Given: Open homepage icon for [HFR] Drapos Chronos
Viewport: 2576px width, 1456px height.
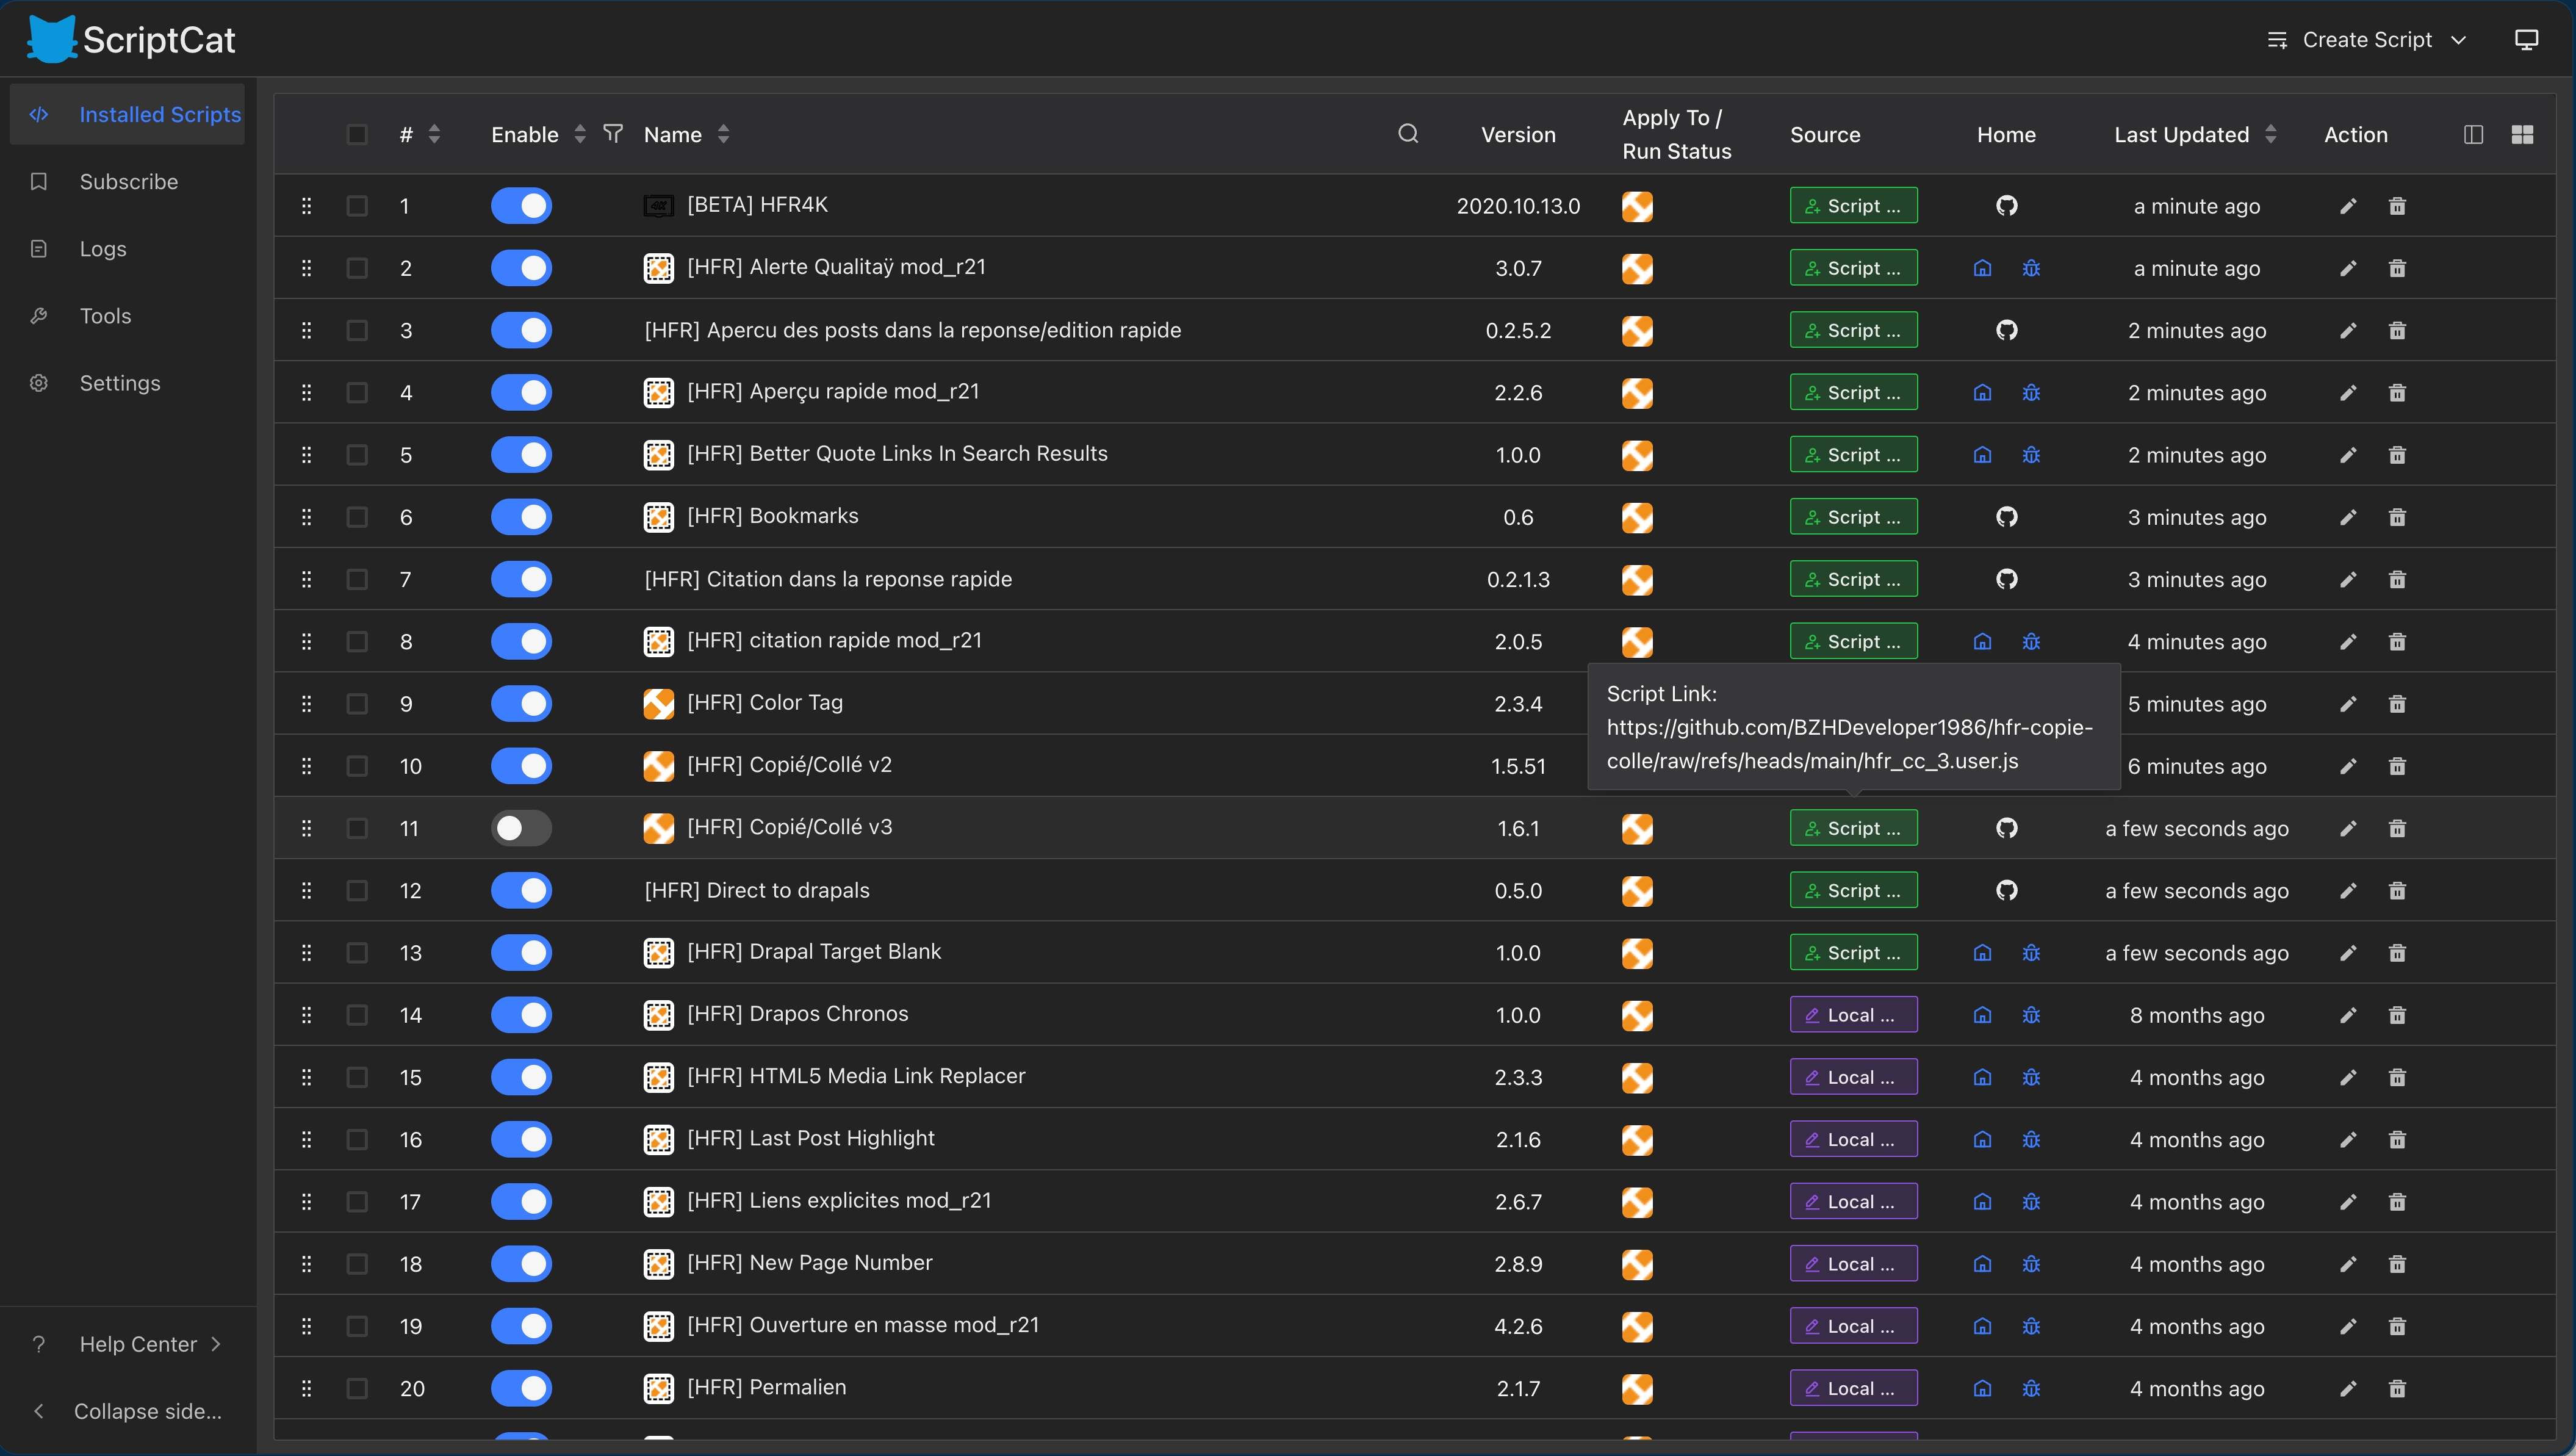Looking at the screenshot, I should click(x=1982, y=1015).
